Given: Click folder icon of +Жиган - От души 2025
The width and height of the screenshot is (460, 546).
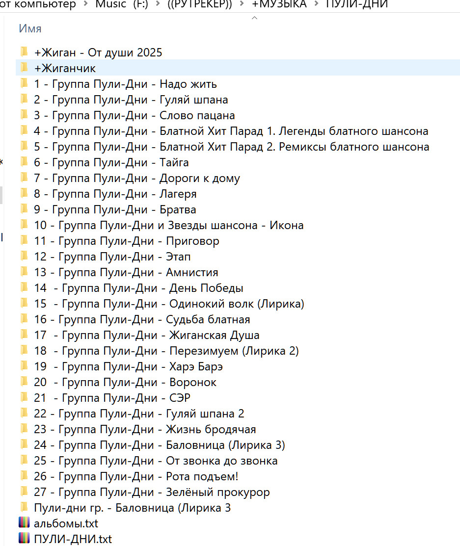Looking at the screenshot, I should [24, 52].
